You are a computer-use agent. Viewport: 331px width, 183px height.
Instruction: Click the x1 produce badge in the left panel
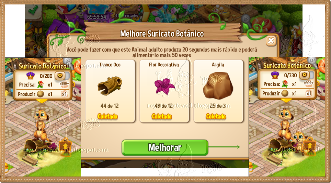point(64,94)
